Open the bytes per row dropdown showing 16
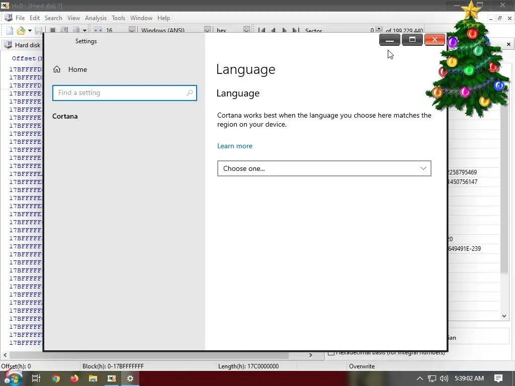 pos(132,30)
